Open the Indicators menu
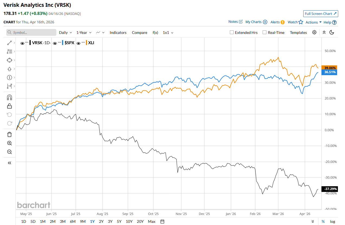This screenshot has width=345, height=225. (118, 33)
